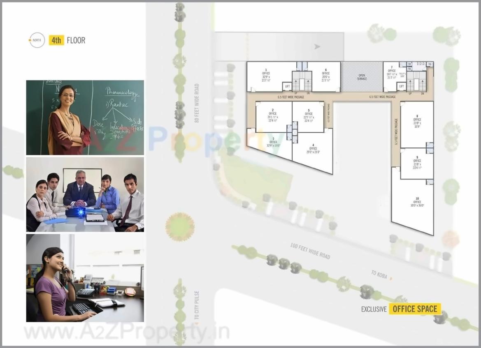Click the yellow highlight swatch behind 4th
This screenshot has height=348, width=481.
56,40
